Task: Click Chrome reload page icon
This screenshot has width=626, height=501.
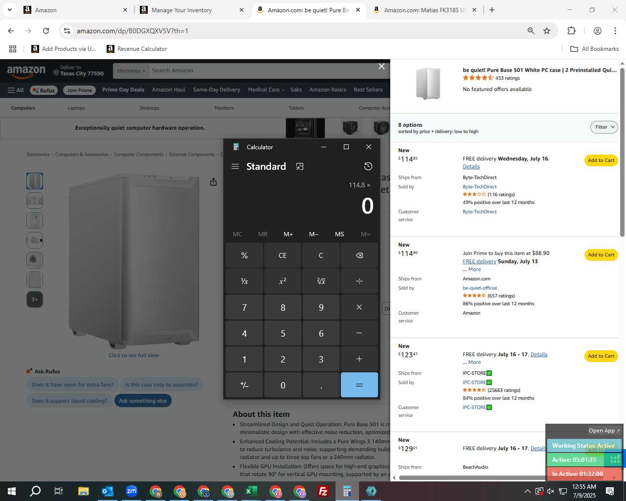Action: (46, 31)
